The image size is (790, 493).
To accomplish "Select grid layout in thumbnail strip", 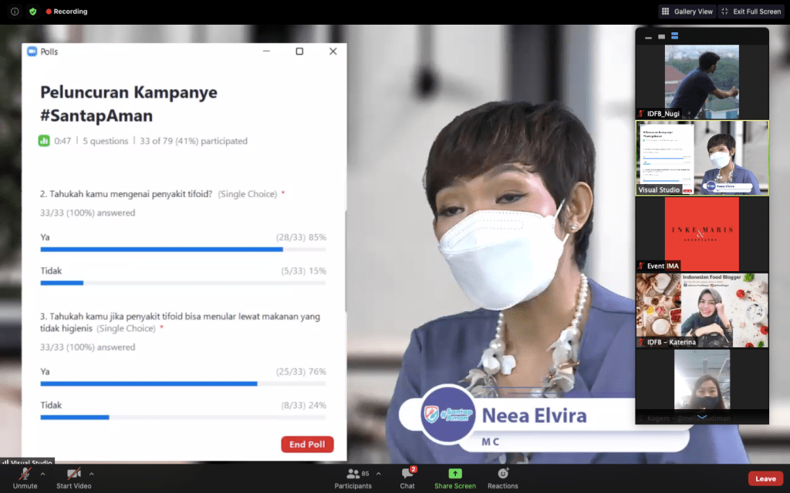I will (x=674, y=36).
